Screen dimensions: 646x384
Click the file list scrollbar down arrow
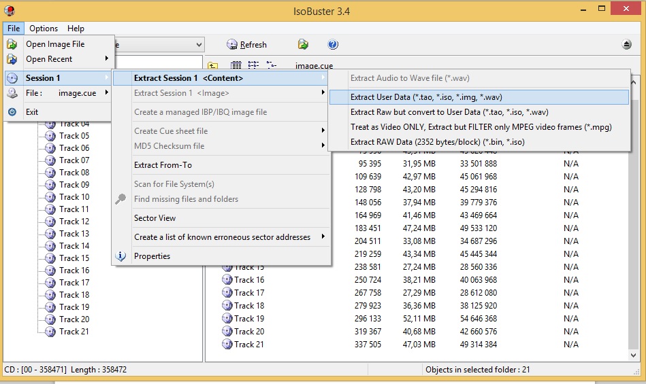[634, 355]
